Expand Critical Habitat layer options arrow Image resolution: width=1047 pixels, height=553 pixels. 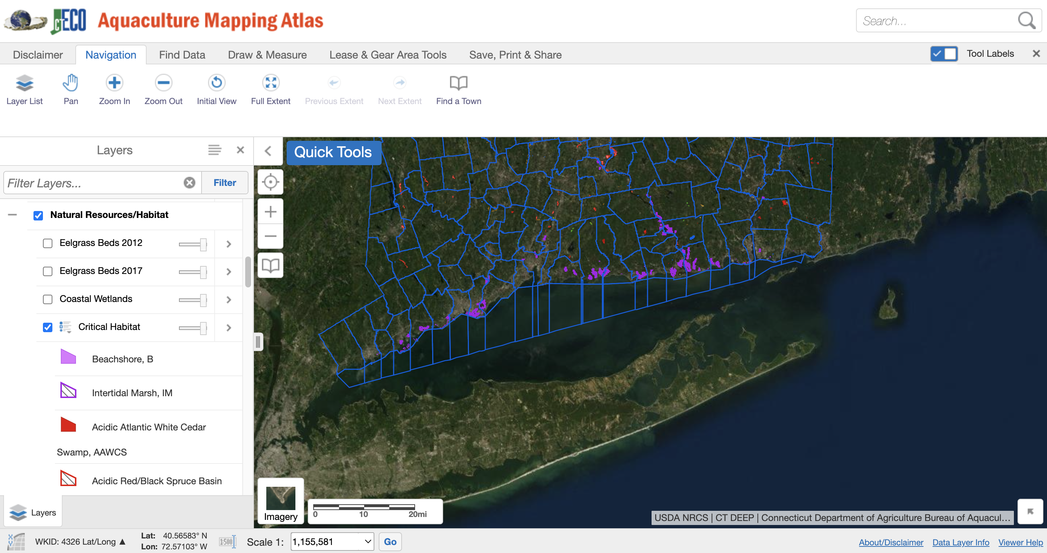coord(228,327)
